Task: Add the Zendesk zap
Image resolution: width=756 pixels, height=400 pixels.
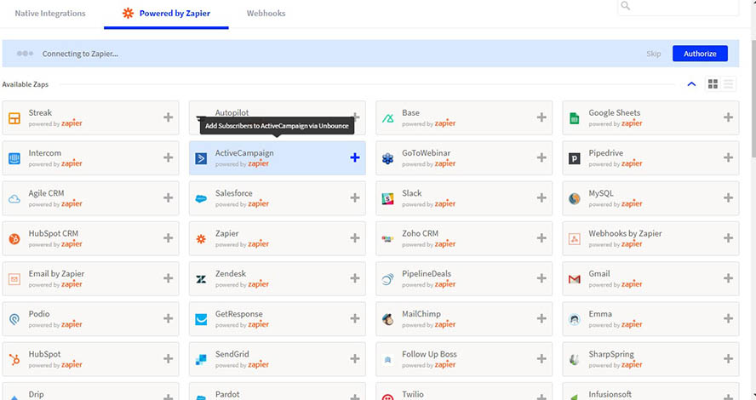Action: pos(355,278)
